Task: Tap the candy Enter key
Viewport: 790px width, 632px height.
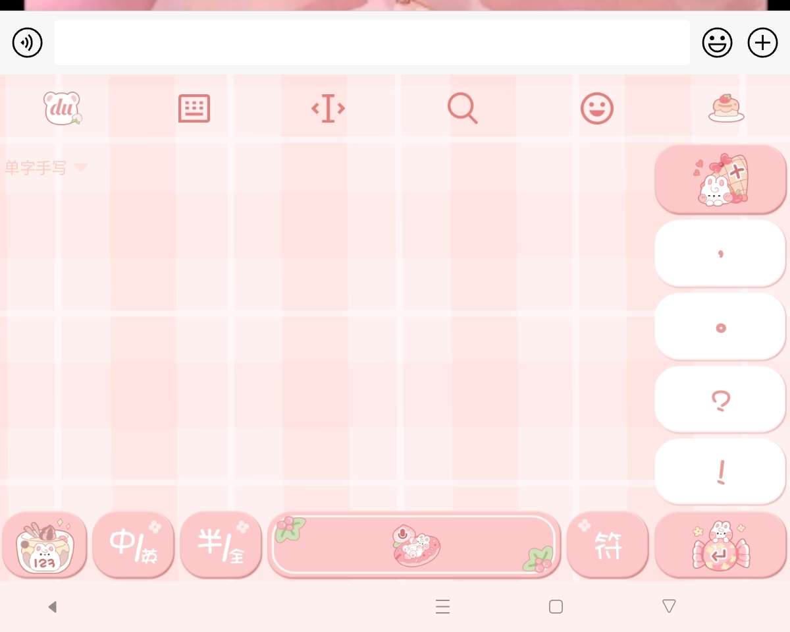Action: [721, 545]
